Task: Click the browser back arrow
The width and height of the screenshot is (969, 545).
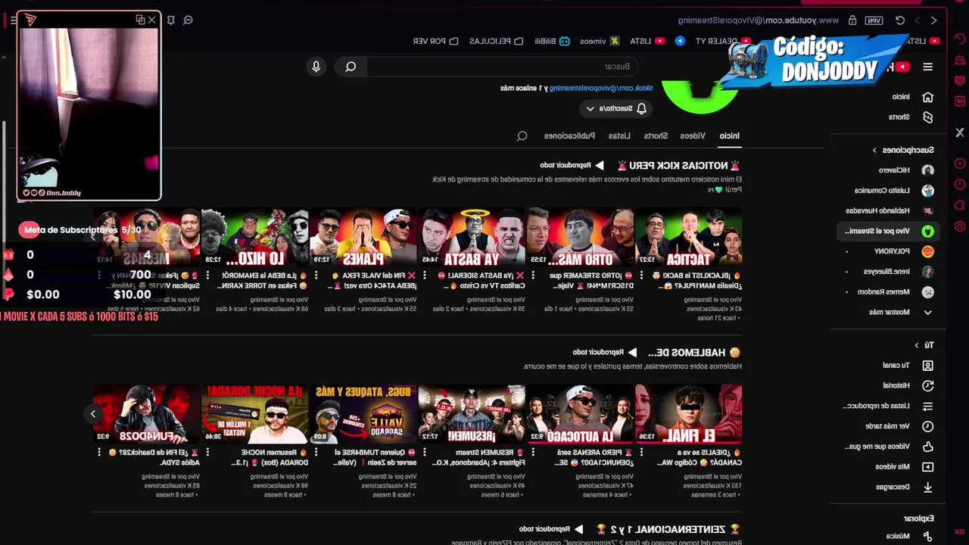Action: click(934, 20)
